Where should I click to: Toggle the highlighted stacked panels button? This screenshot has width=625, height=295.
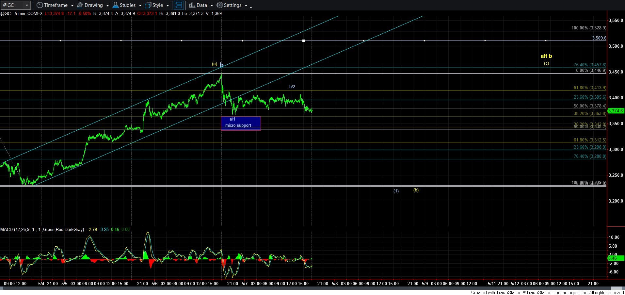click(x=178, y=5)
